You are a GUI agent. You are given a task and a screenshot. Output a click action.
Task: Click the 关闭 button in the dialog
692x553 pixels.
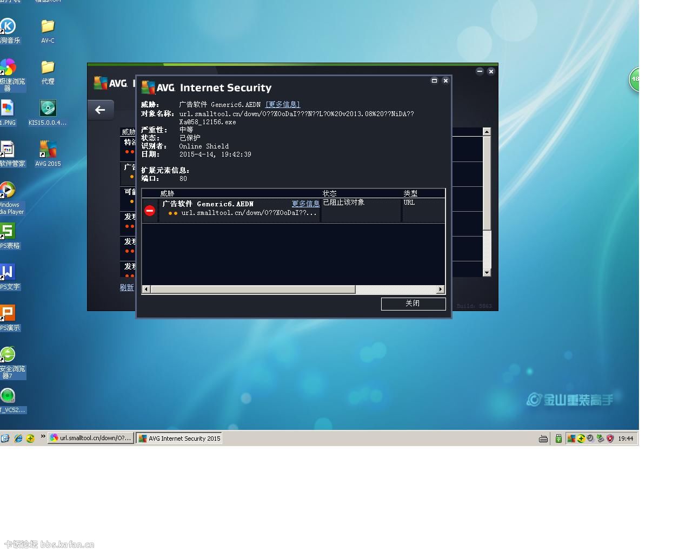pyautogui.click(x=413, y=304)
